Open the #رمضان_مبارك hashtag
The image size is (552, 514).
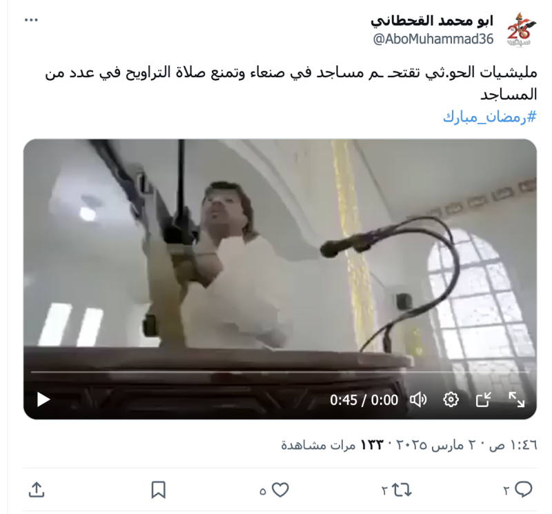[x=490, y=117]
